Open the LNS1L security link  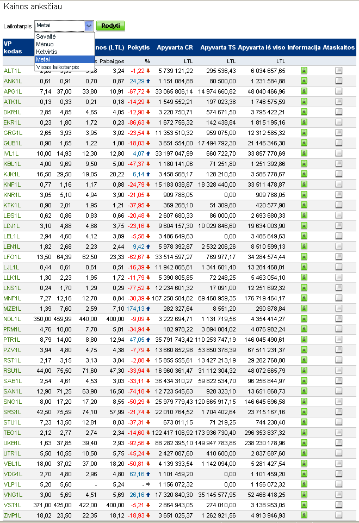[x=12, y=288]
